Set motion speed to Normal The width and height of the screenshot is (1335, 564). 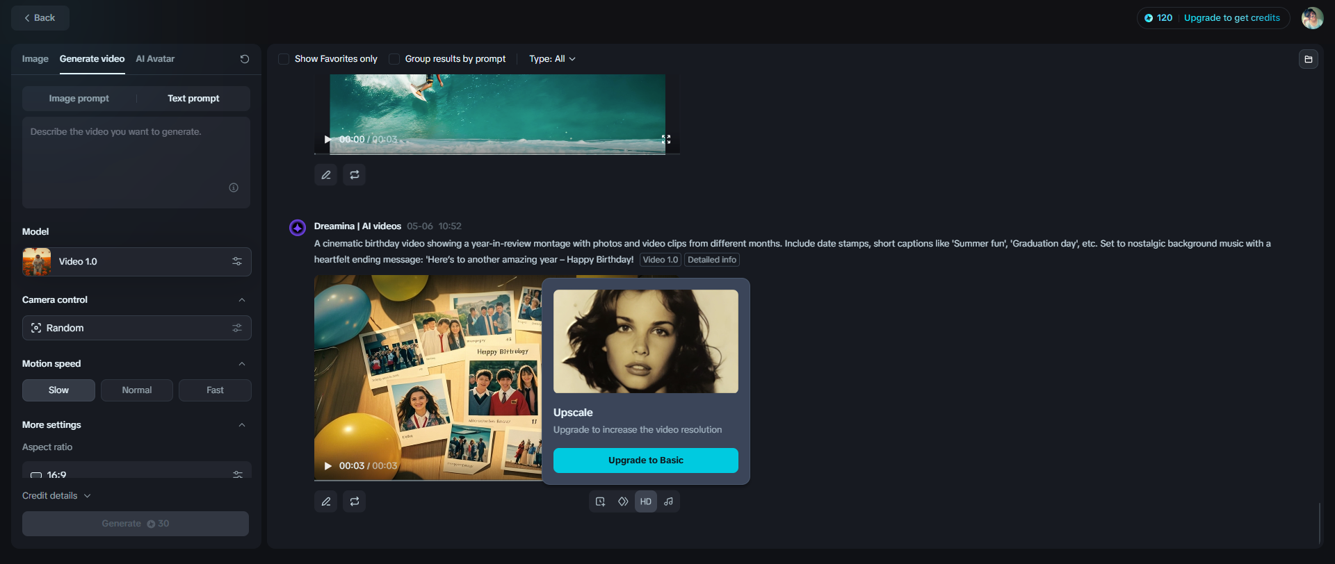tap(137, 390)
